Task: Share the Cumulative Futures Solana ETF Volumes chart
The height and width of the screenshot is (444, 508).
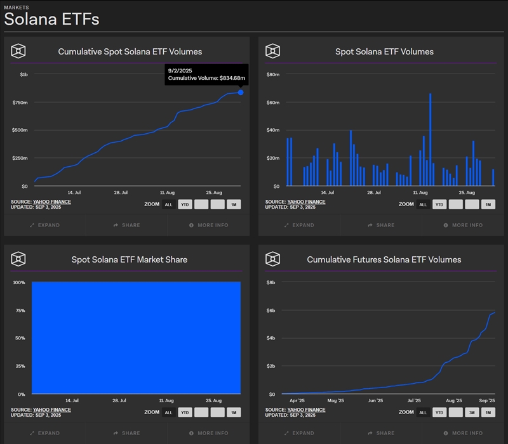Action: [380, 433]
